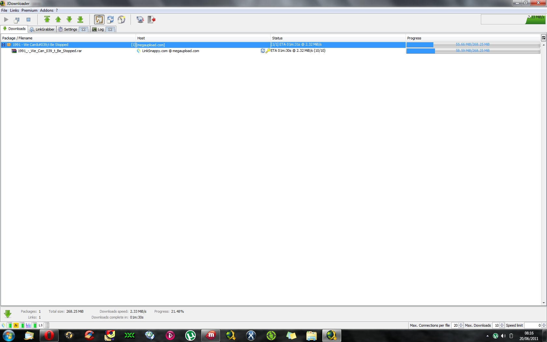
Task: Move selected package to bottom of list
Action: point(80,20)
